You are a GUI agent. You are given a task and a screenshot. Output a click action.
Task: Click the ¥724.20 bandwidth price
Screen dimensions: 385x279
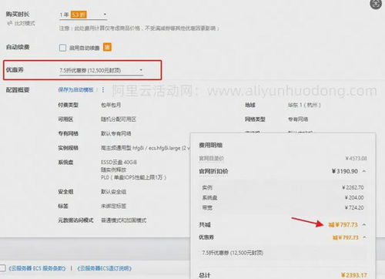tap(354, 207)
